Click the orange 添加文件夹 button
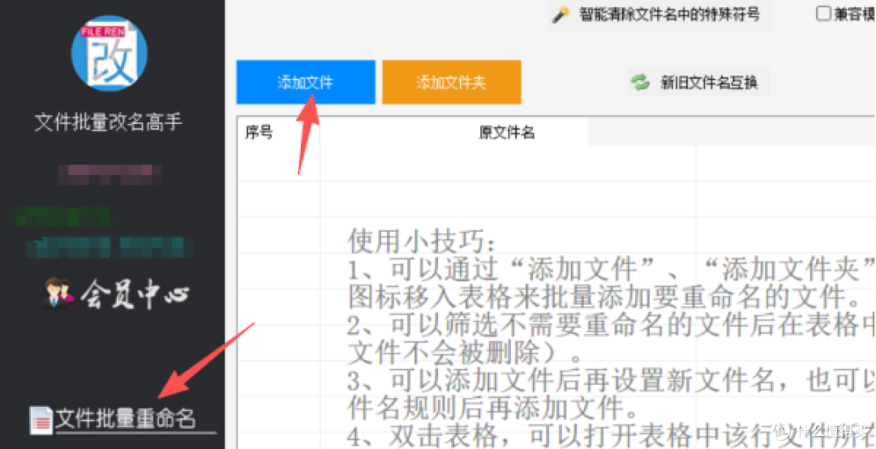The width and height of the screenshot is (876, 449). 452,82
